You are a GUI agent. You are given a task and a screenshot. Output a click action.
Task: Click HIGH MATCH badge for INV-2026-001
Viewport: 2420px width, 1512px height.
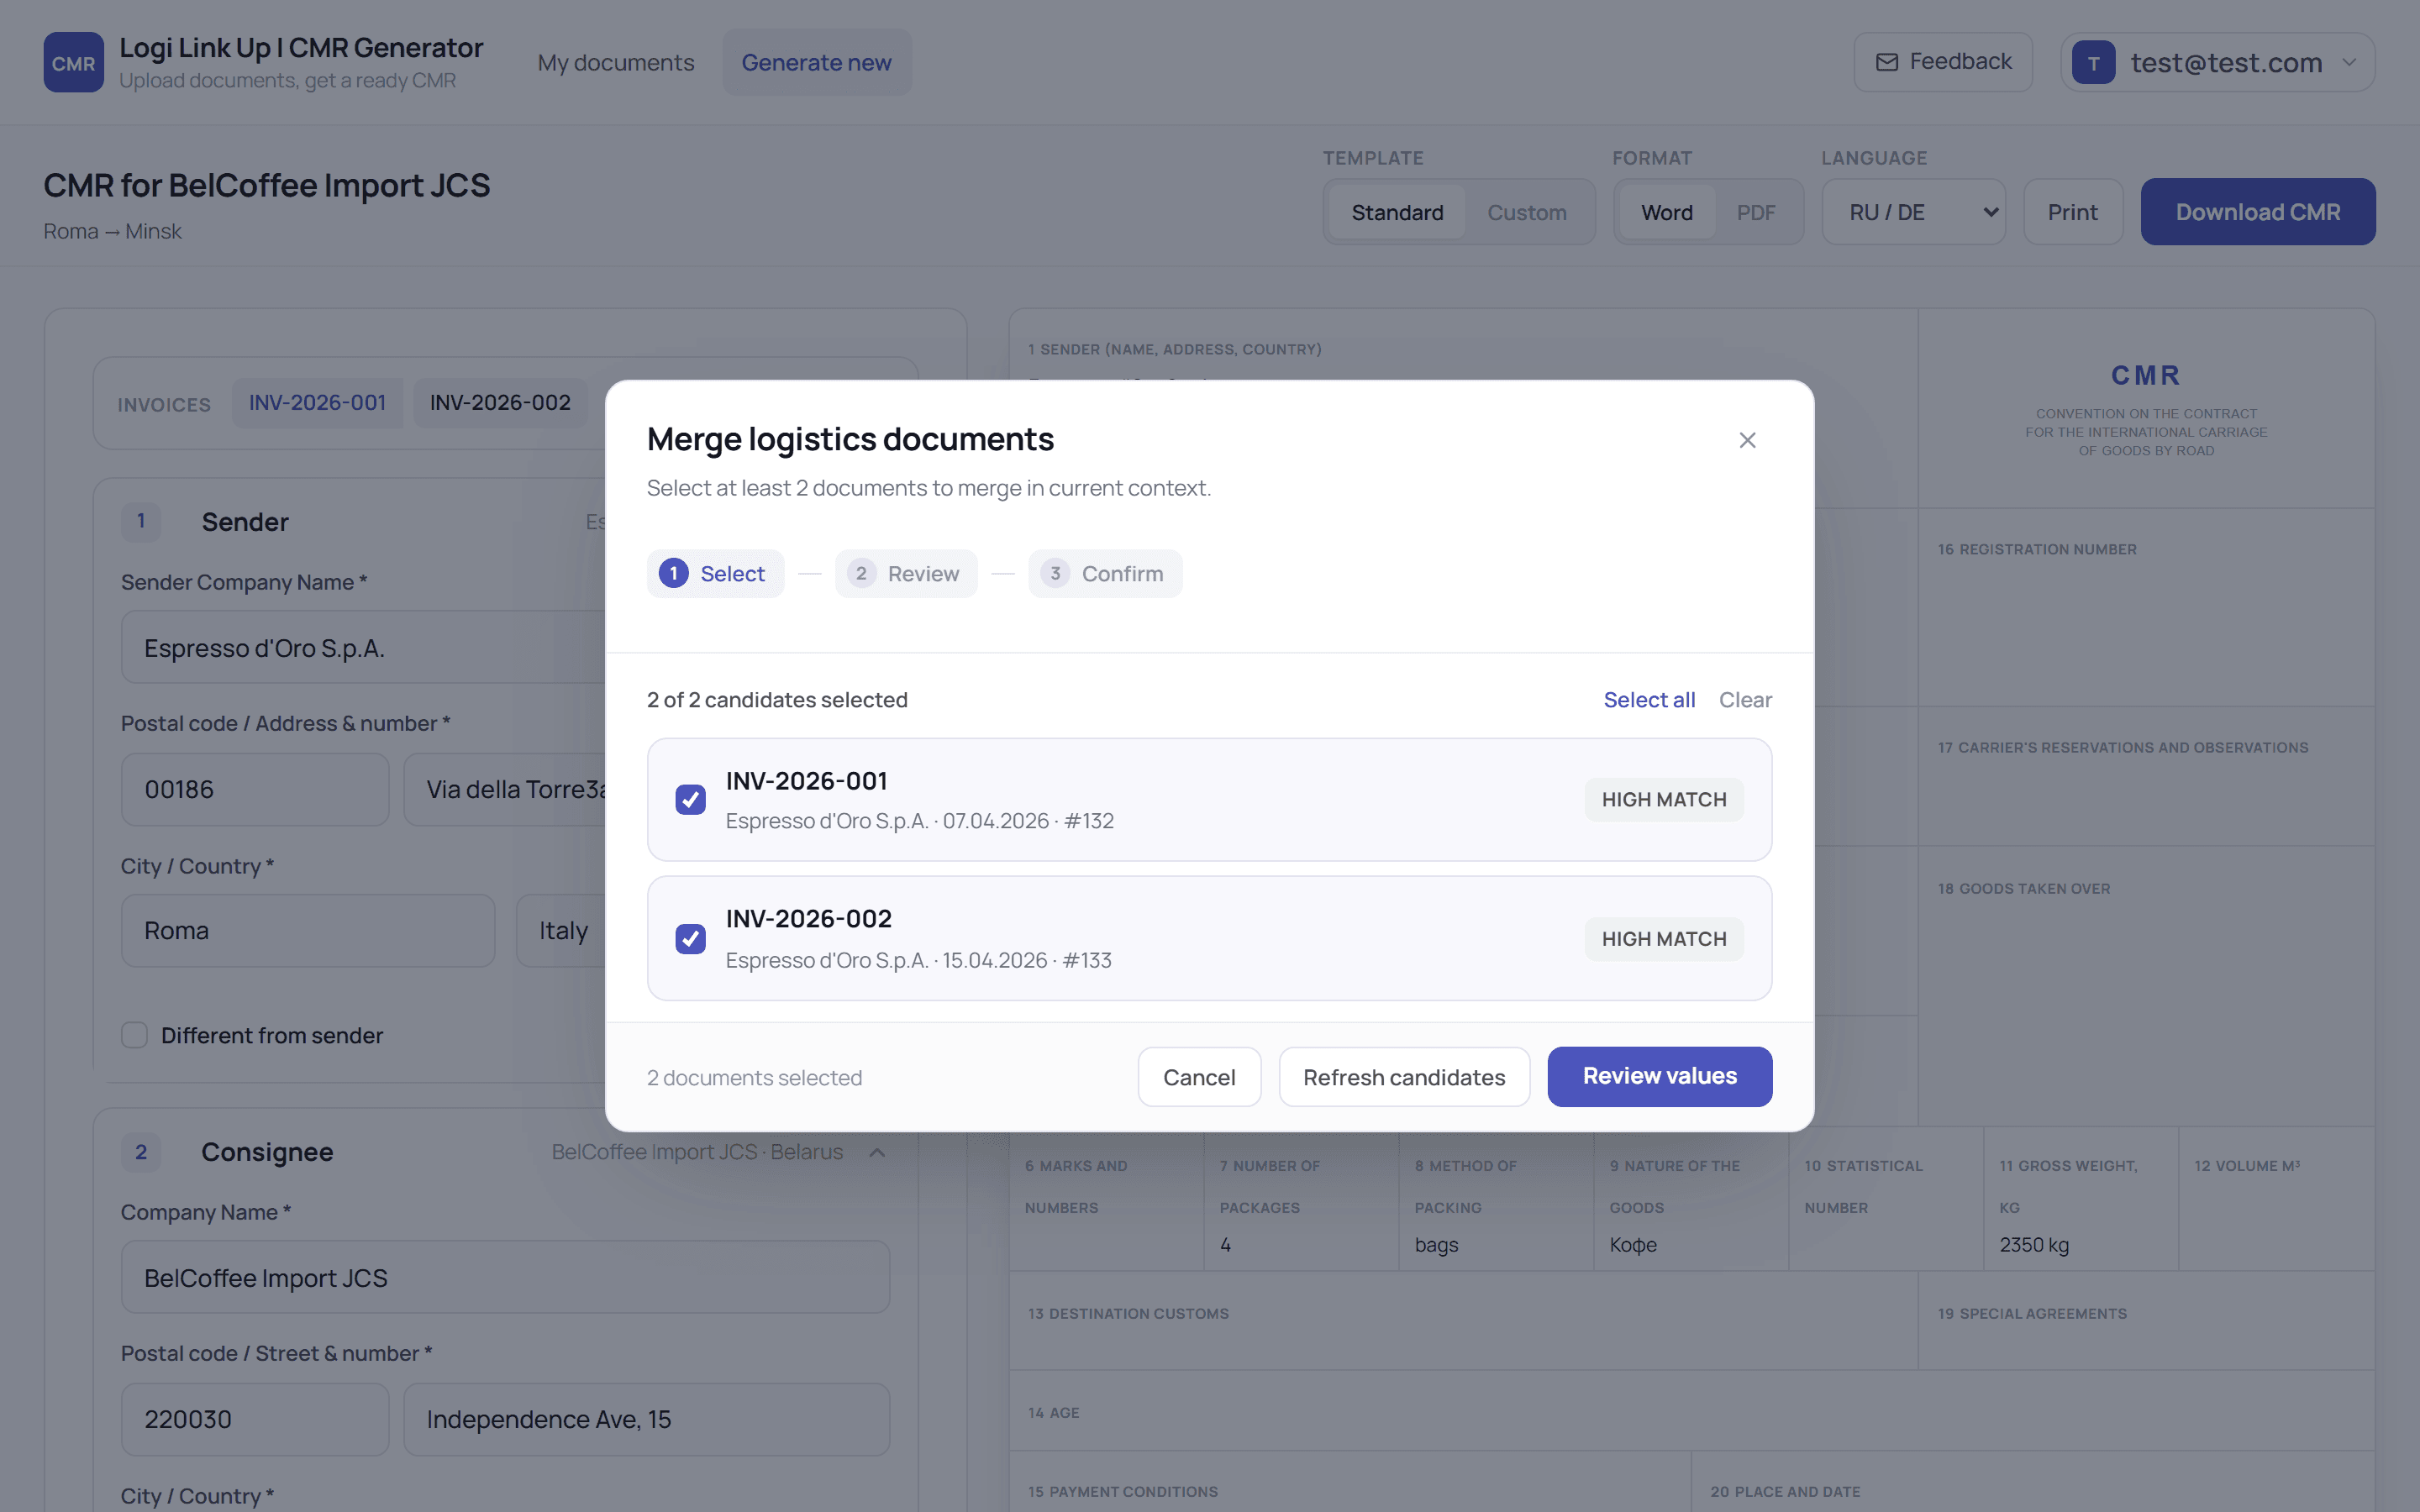[x=1664, y=800]
